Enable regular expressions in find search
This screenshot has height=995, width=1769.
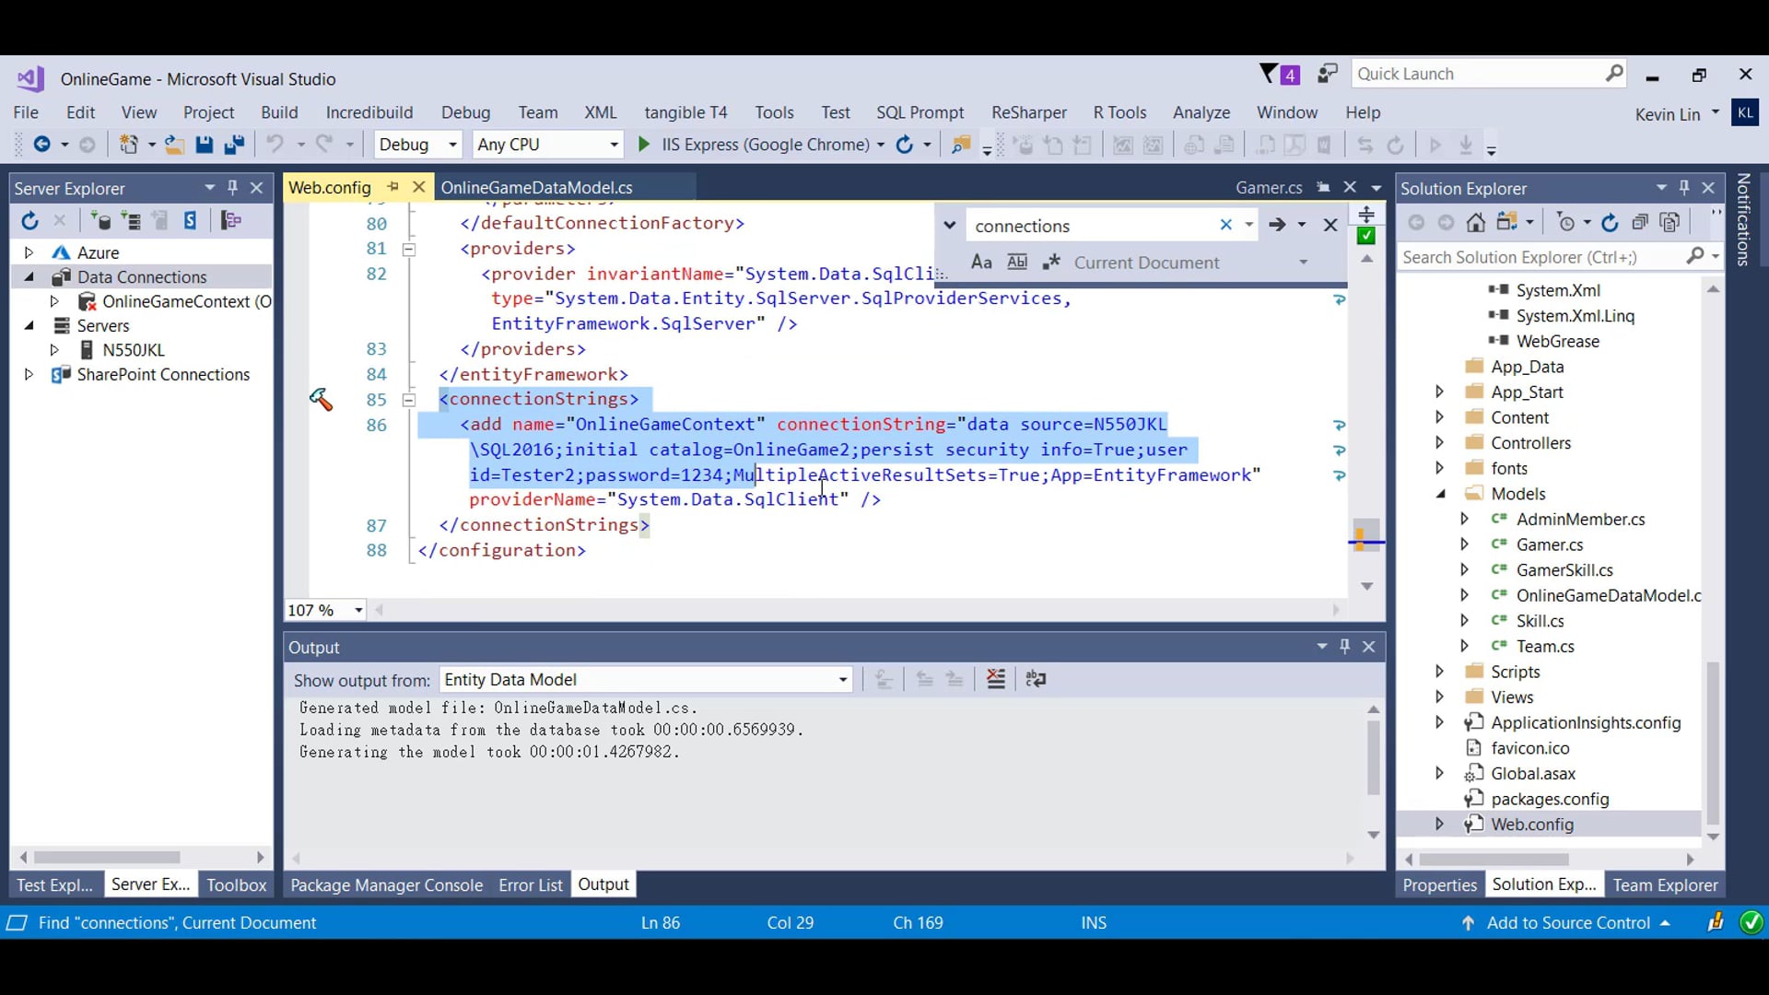[1053, 262]
